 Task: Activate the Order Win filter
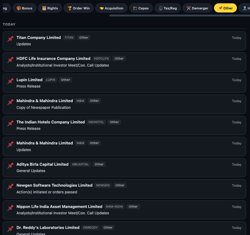[78, 8]
